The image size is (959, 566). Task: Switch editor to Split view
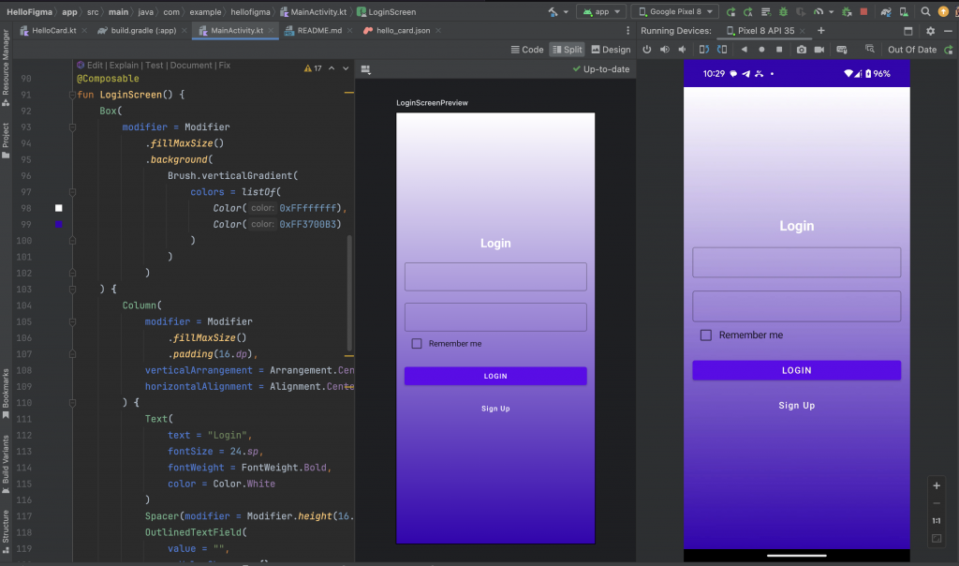point(568,50)
